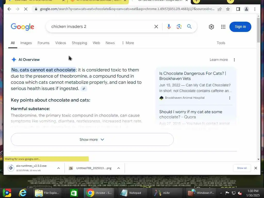The image size is (264, 198).
Task: Open Chrome side panel
Action: 238,9
